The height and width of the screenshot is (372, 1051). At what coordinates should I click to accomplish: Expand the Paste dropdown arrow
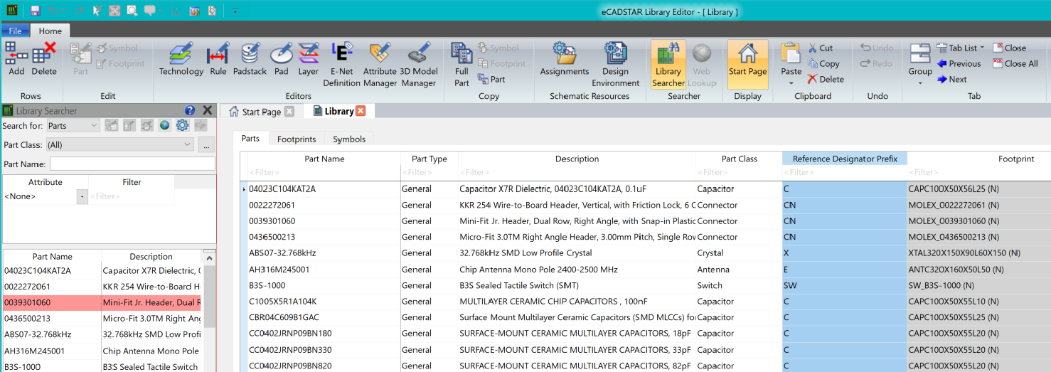791,83
